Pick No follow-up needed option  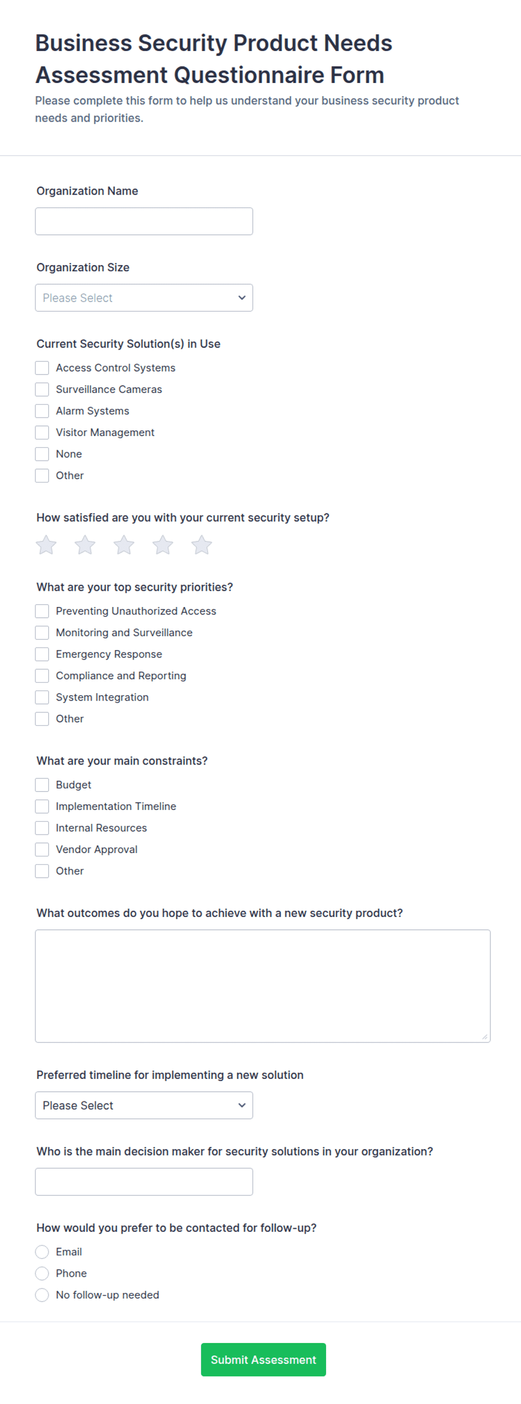click(42, 1295)
